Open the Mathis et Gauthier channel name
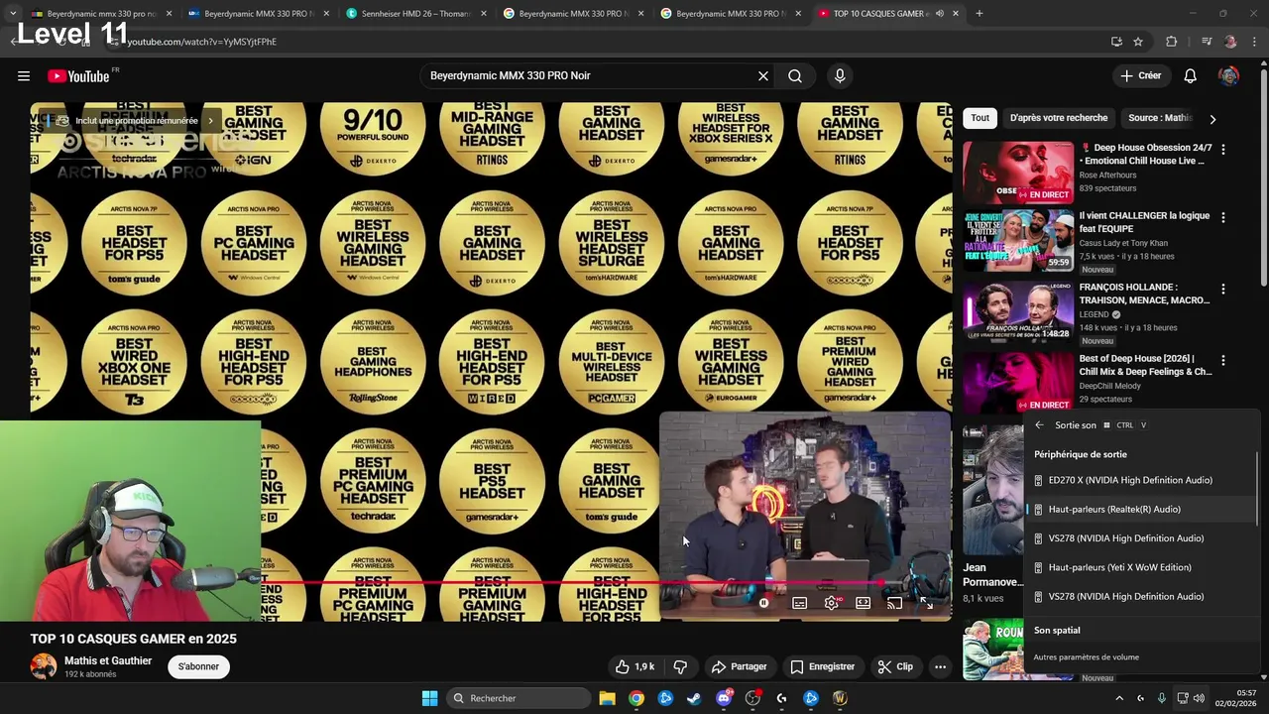The height and width of the screenshot is (714, 1269). tap(108, 660)
